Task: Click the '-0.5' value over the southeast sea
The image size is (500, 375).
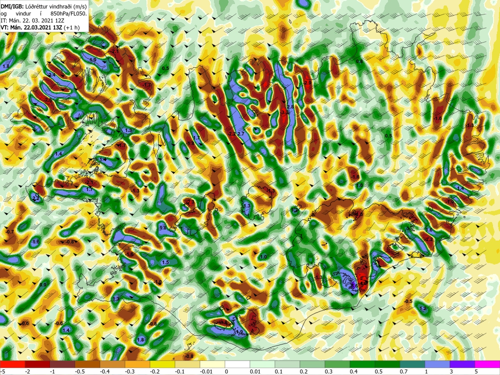Action: [408, 301]
